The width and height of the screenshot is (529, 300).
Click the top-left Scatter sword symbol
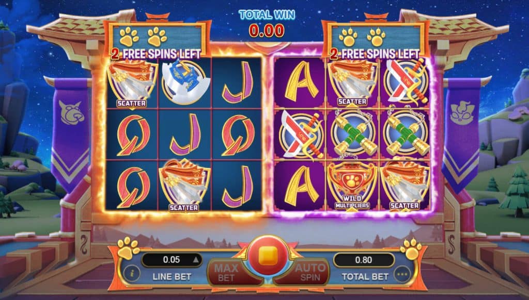132,84
